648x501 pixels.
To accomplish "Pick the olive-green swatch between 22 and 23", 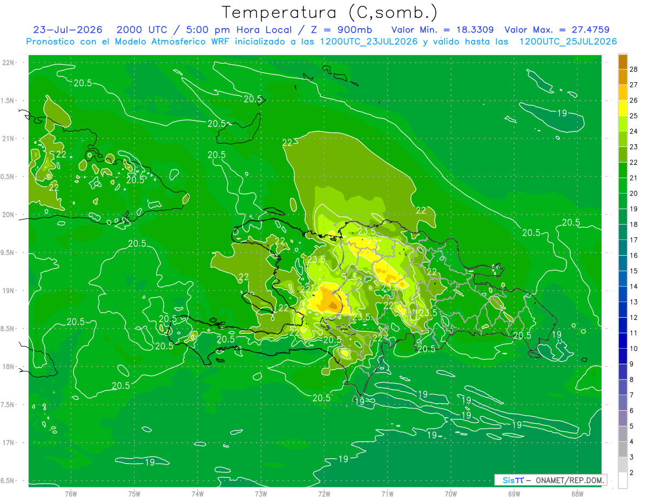I will pyautogui.click(x=623, y=155).
